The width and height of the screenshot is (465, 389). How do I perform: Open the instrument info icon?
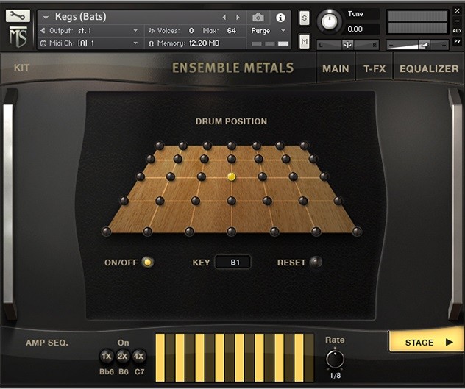tap(280, 18)
